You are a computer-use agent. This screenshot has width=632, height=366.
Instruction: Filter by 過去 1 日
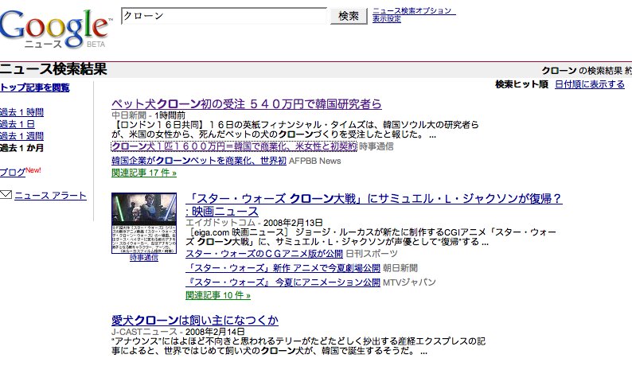[x=18, y=124]
